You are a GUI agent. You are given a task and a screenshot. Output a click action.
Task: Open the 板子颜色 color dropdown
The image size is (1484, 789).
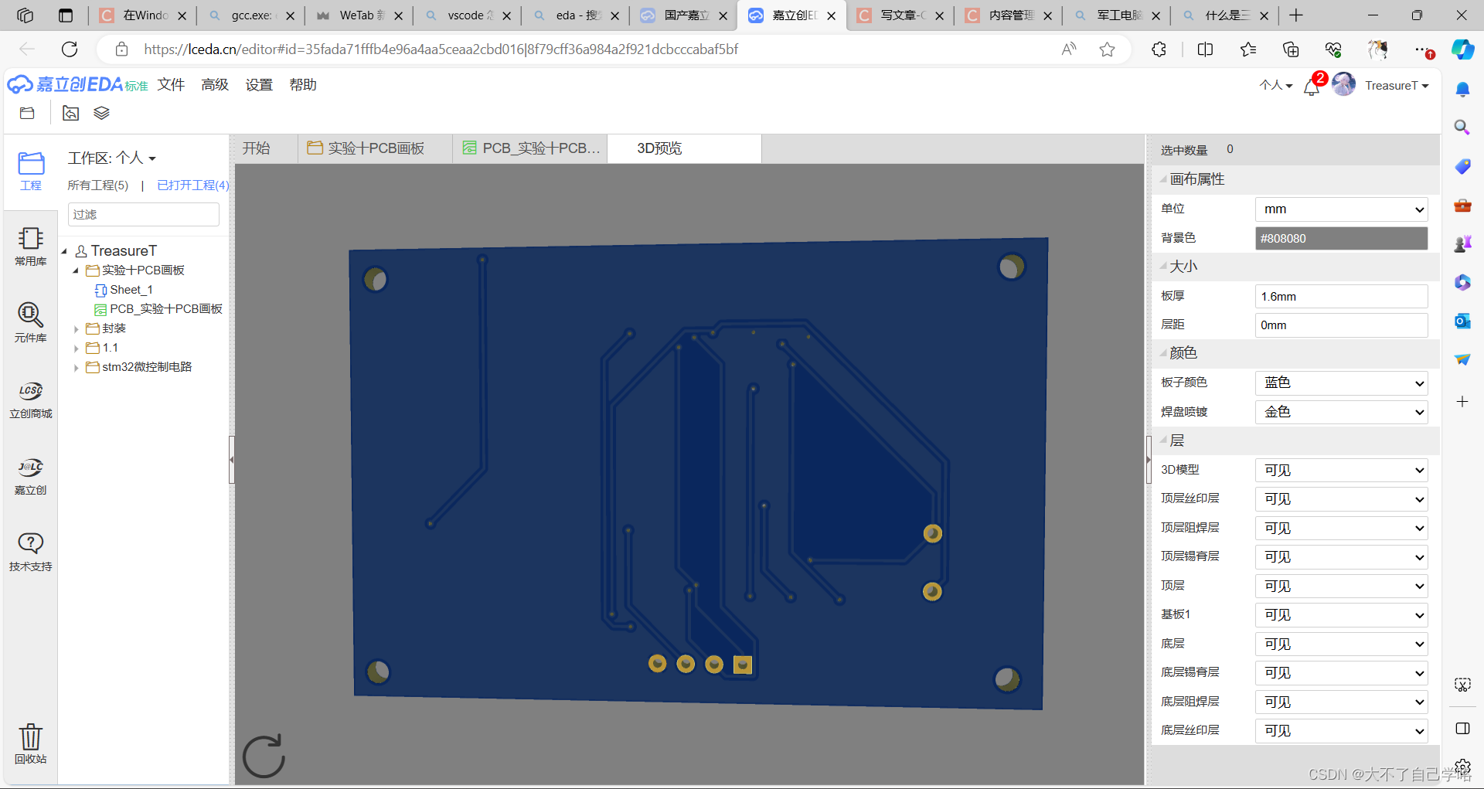(x=1341, y=383)
